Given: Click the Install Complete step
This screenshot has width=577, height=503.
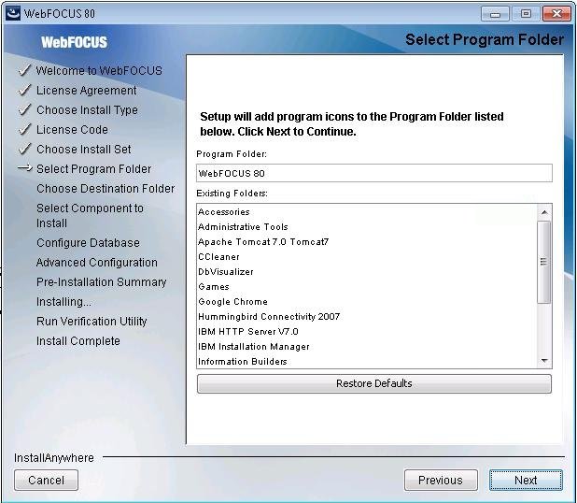Looking at the screenshot, I should point(78,341).
